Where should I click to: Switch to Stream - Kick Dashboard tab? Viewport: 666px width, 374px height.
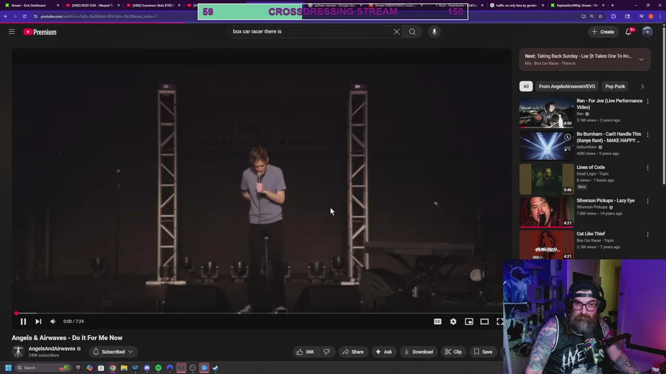31,5
